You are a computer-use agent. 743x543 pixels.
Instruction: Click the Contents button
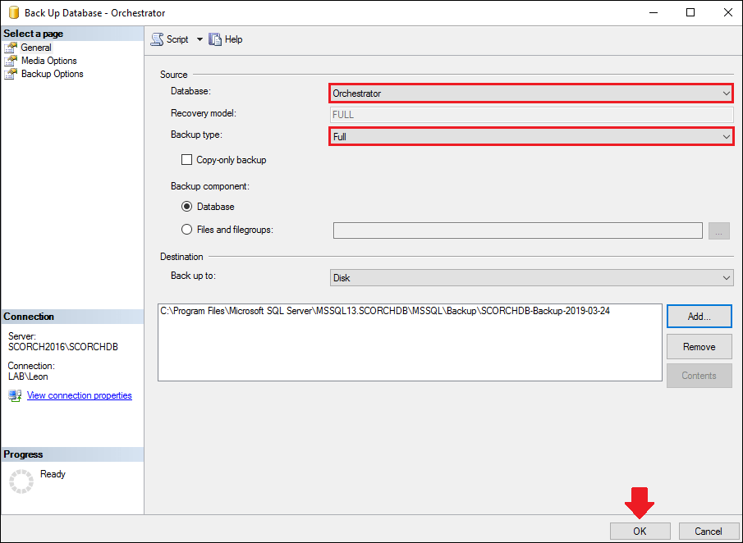699,376
